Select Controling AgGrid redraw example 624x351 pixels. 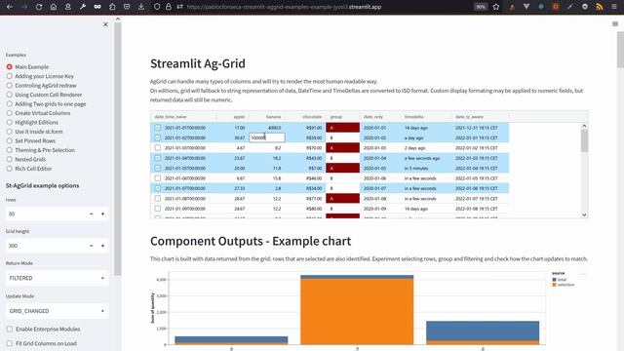[41, 85]
